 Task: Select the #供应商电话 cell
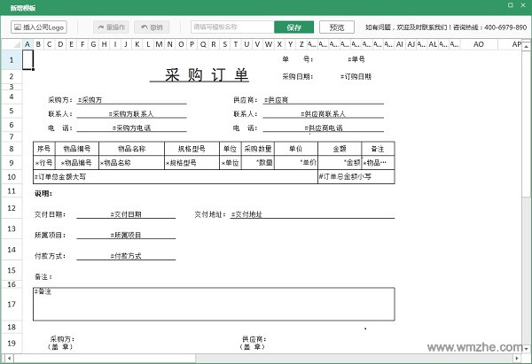click(x=324, y=128)
